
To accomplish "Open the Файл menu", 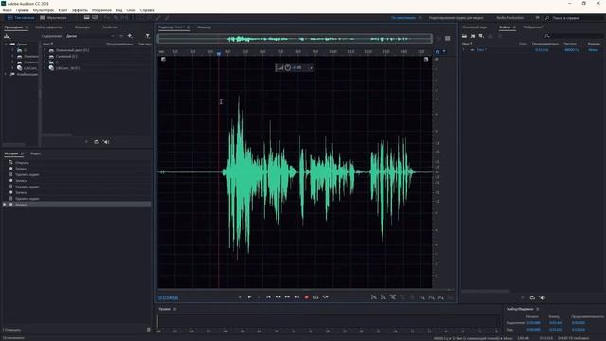I will click(x=7, y=10).
